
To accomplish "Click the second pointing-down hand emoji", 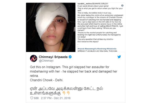I will click(68, 93).
